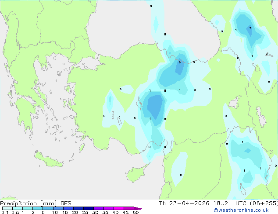278x214 pixels.
Task: Choose the 25–30 mm navy legend swatch
Action: pos(88,208)
